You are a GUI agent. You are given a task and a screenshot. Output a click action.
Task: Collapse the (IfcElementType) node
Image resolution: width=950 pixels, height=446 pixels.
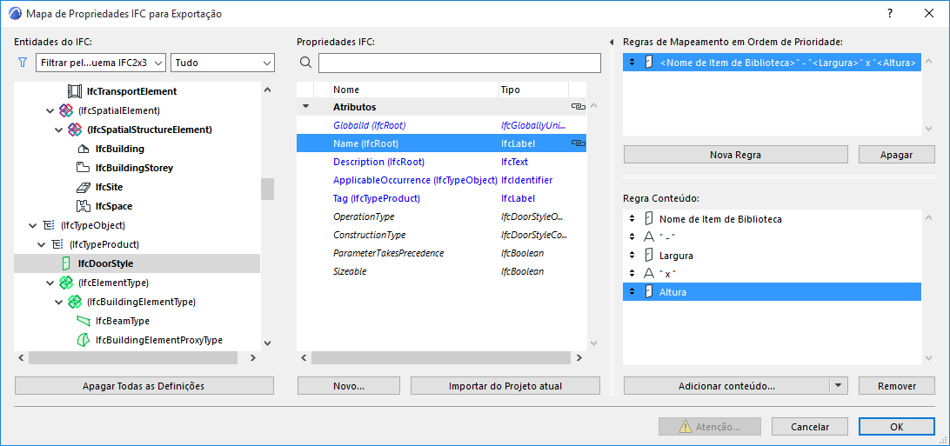[50, 283]
